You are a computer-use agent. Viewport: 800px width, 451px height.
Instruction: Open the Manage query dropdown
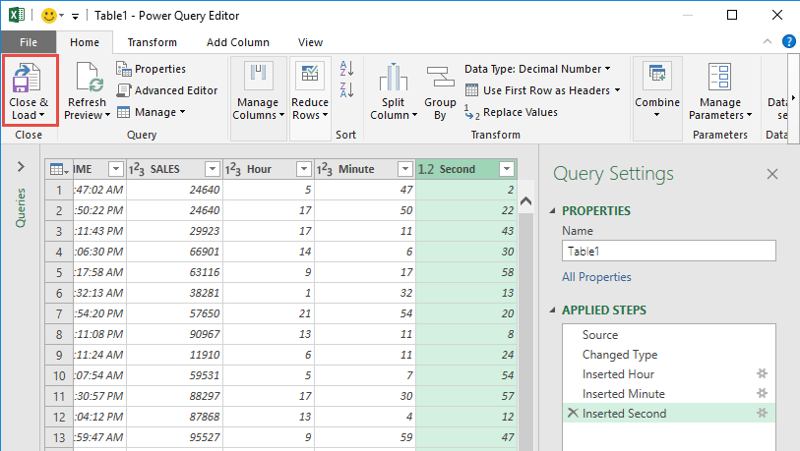click(x=151, y=112)
